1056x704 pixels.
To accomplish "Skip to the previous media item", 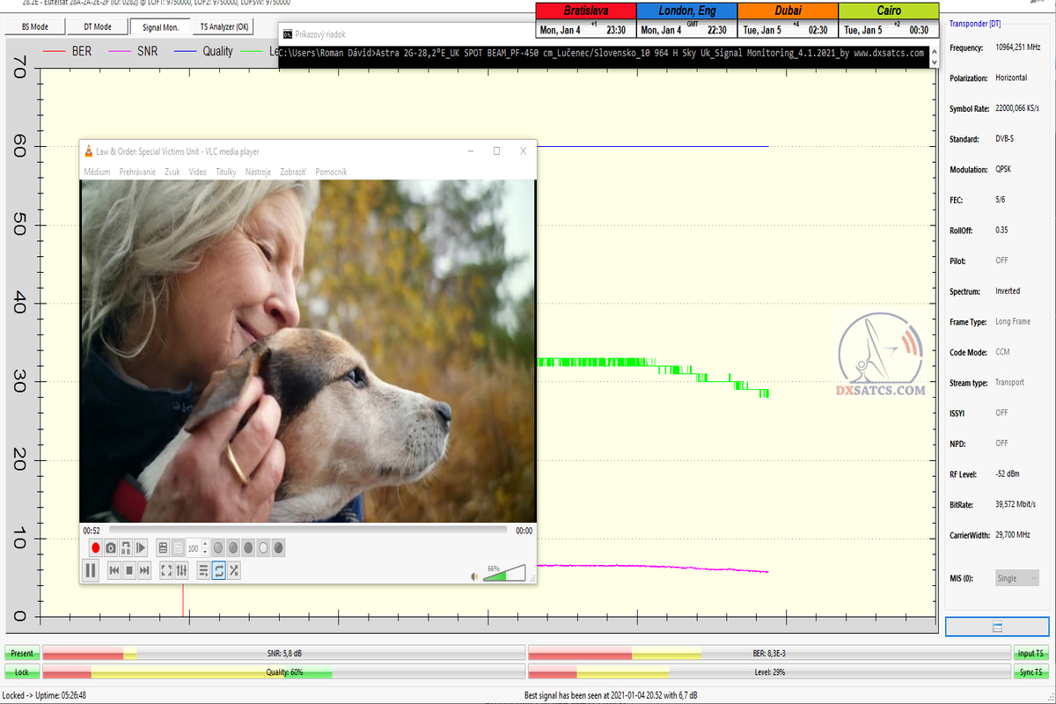I will pyautogui.click(x=114, y=570).
